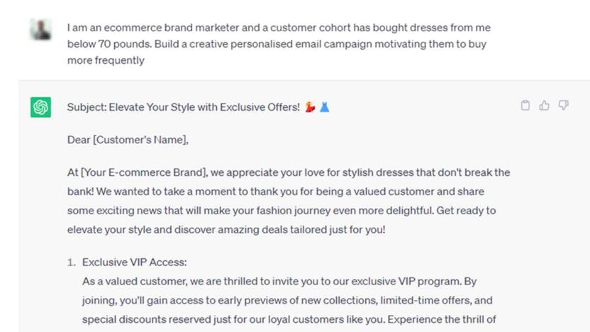This screenshot has width=590, height=332.
Task: Click the red dancer emoji in subject
Action: [x=310, y=107]
